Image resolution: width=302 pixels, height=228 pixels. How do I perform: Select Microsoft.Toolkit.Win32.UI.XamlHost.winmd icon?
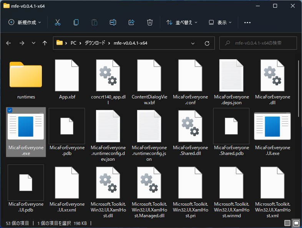tap(231, 183)
